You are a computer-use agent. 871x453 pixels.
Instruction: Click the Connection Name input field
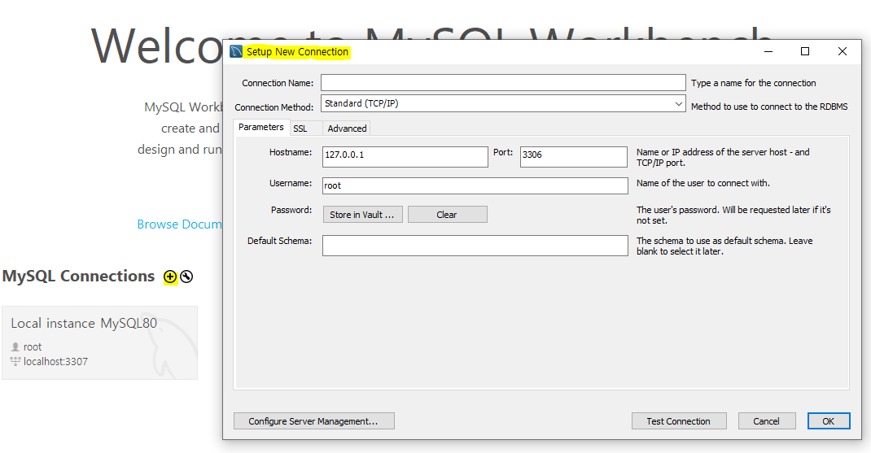tap(503, 83)
